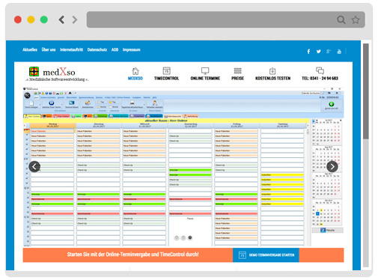Open the AGB link

point(115,49)
